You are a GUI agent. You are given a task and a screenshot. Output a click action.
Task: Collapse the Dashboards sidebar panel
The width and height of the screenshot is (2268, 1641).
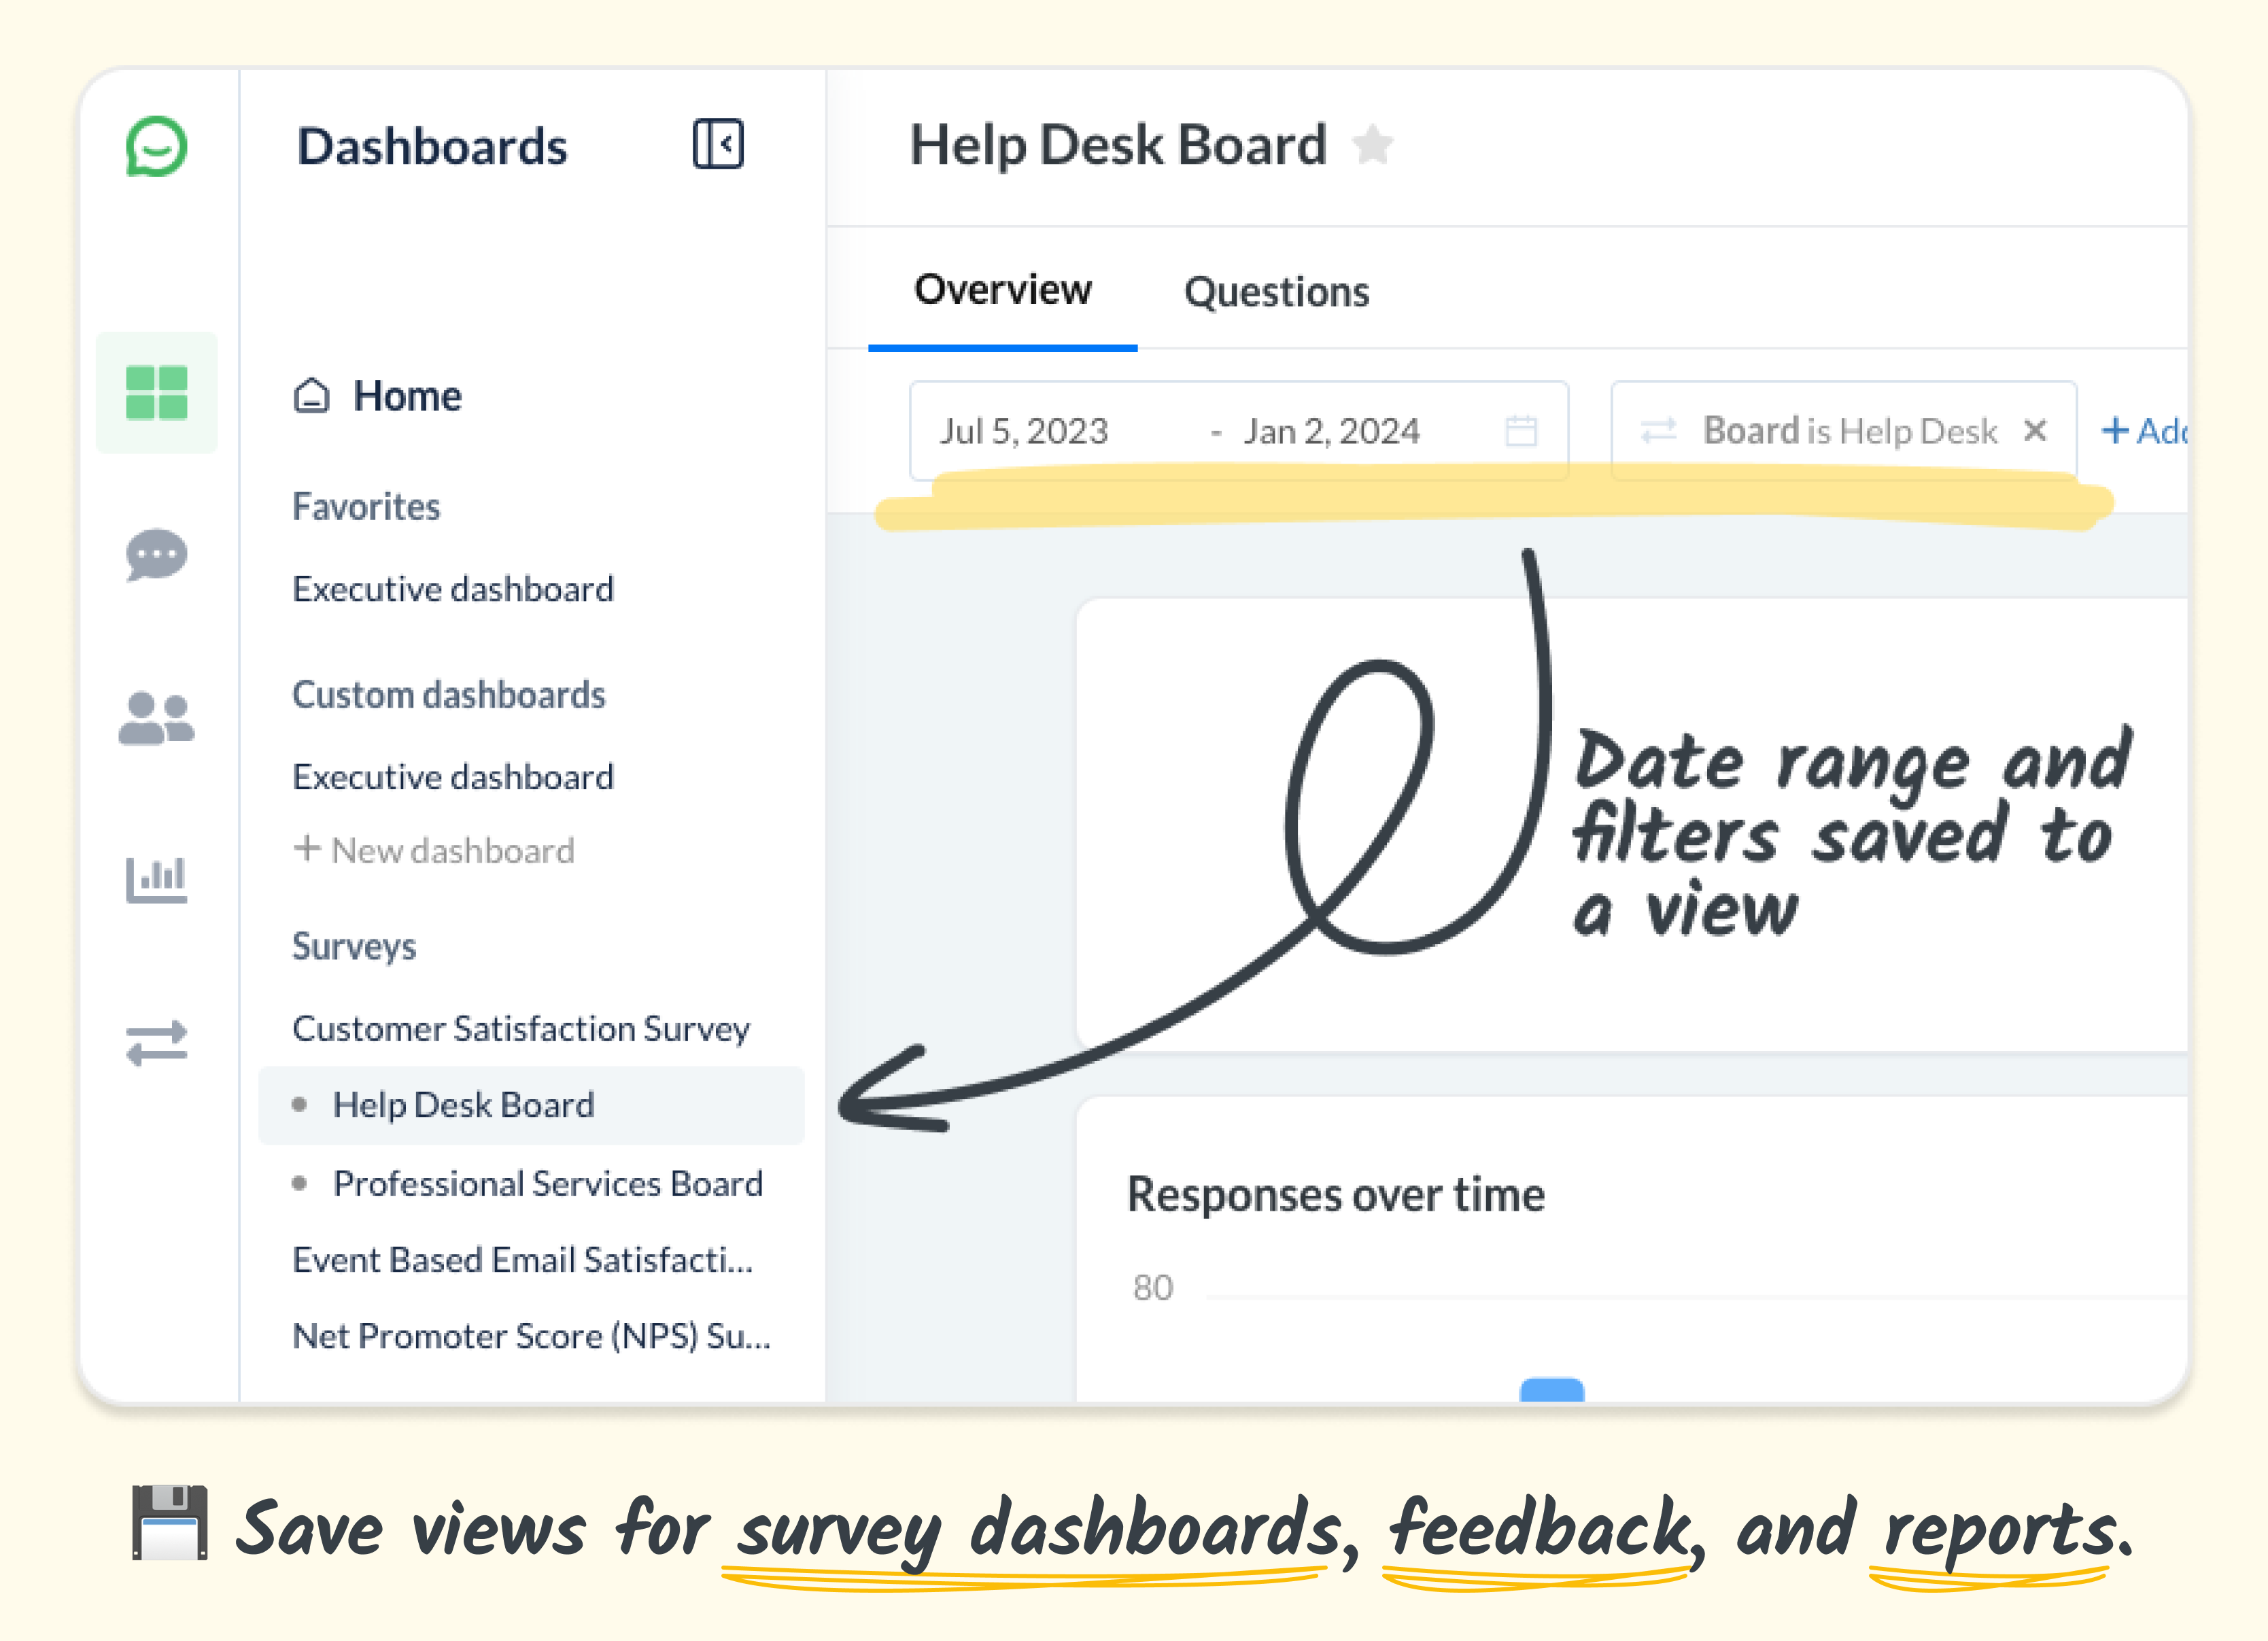click(x=718, y=144)
